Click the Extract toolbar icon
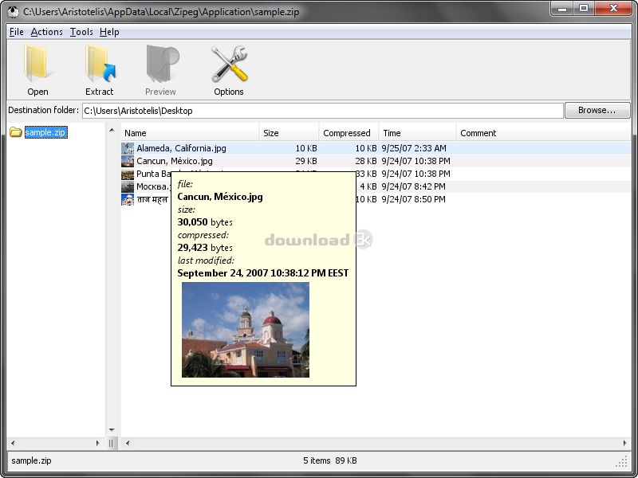 (x=99, y=64)
